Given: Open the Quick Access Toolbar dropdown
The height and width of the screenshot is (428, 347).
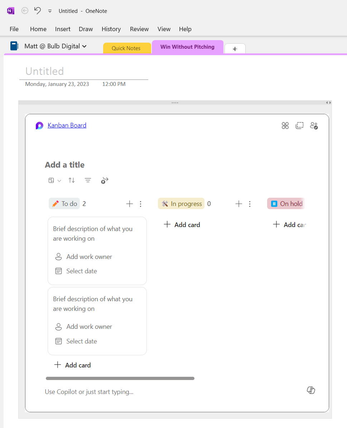Looking at the screenshot, I should click(x=50, y=11).
